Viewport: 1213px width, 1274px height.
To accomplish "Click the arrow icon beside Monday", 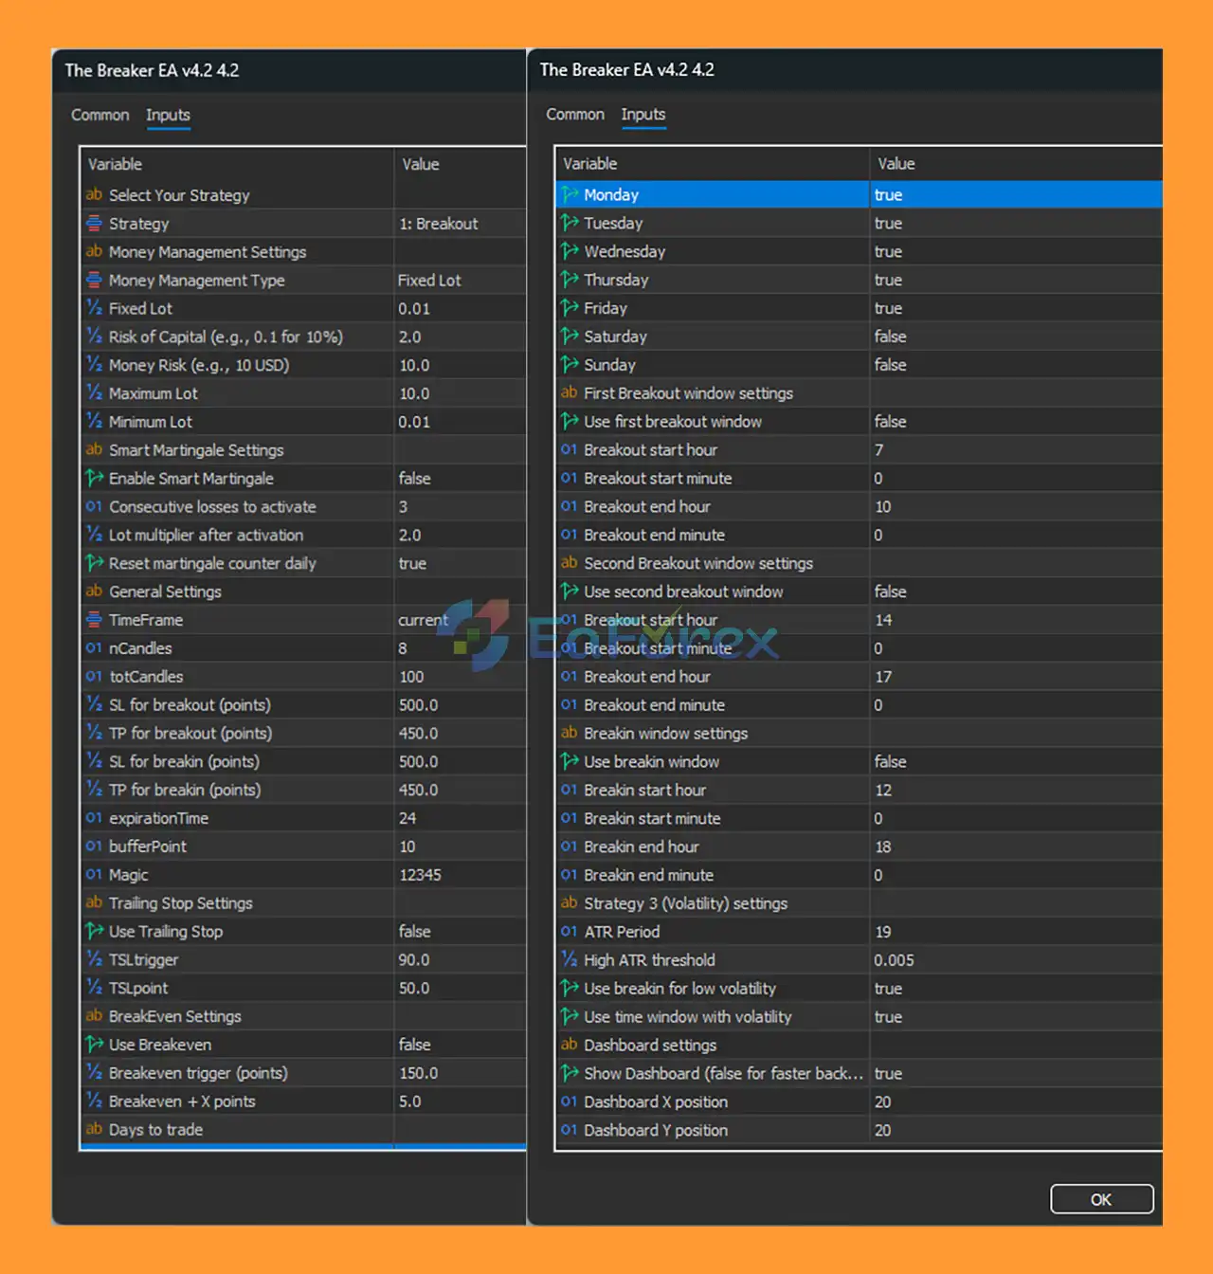I will point(570,194).
